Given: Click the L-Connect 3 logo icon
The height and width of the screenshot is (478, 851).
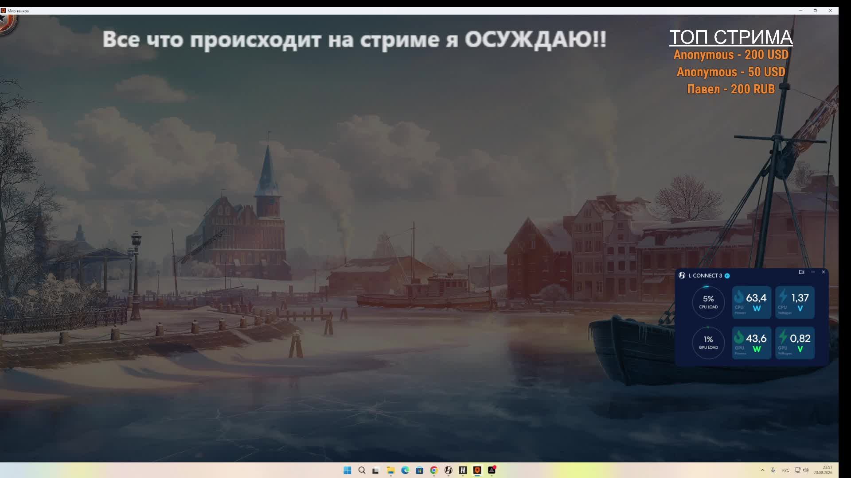Looking at the screenshot, I should pyautogui.click(x=682, y=275).
